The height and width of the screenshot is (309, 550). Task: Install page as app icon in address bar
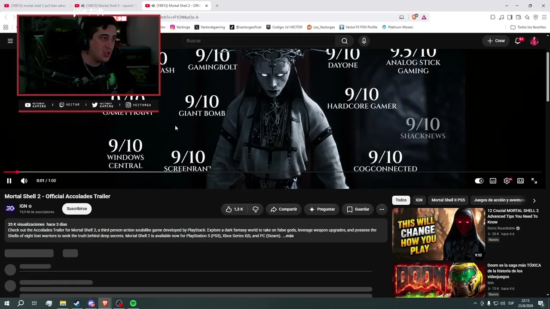(402, 17)
